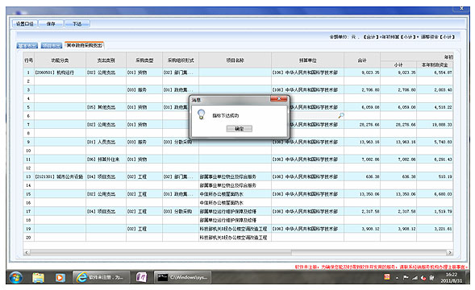Show hidden system tray icons arrow
Viewport: 475px width, 290px height.
(397, 278)
